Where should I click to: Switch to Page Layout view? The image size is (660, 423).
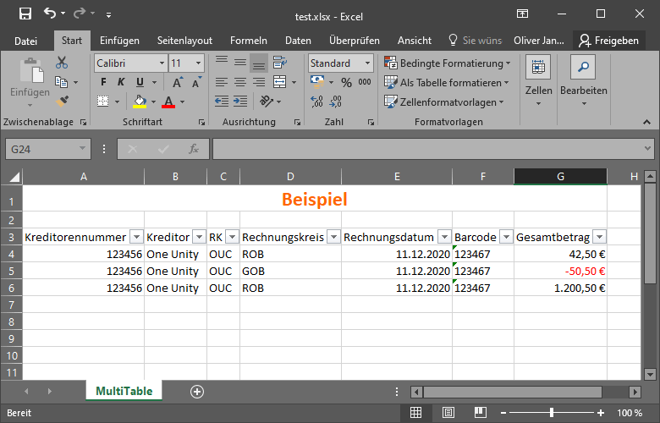click(448, 413)
